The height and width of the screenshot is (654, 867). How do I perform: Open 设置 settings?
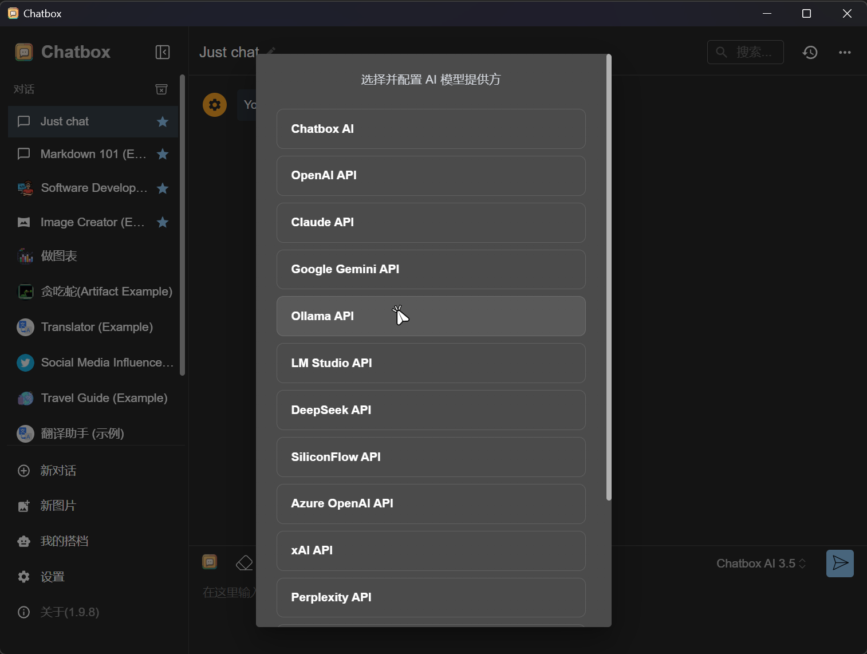tap(93, 577)
